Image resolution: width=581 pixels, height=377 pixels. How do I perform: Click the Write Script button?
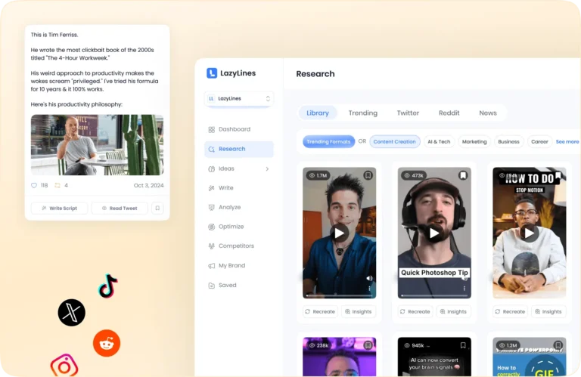(x=59, y=209)
